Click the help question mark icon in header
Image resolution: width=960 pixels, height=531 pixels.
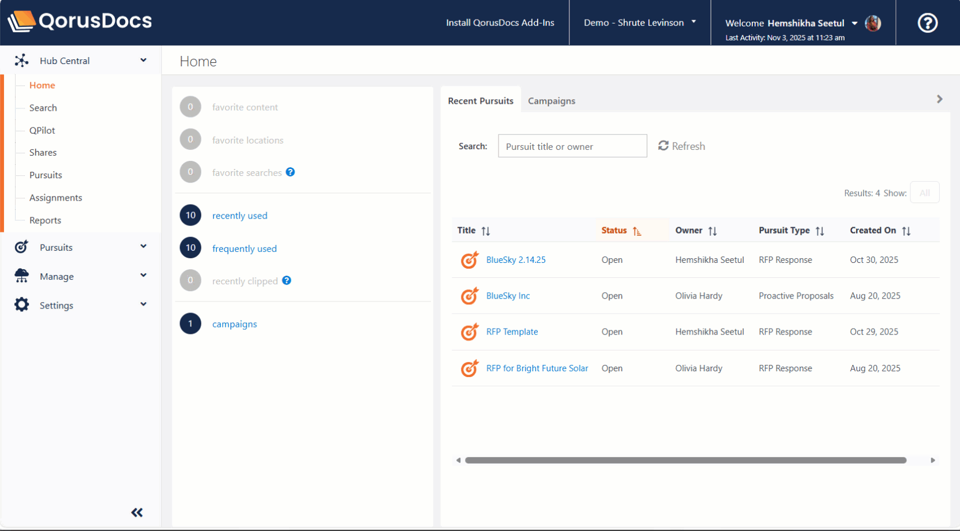point(927,23)
